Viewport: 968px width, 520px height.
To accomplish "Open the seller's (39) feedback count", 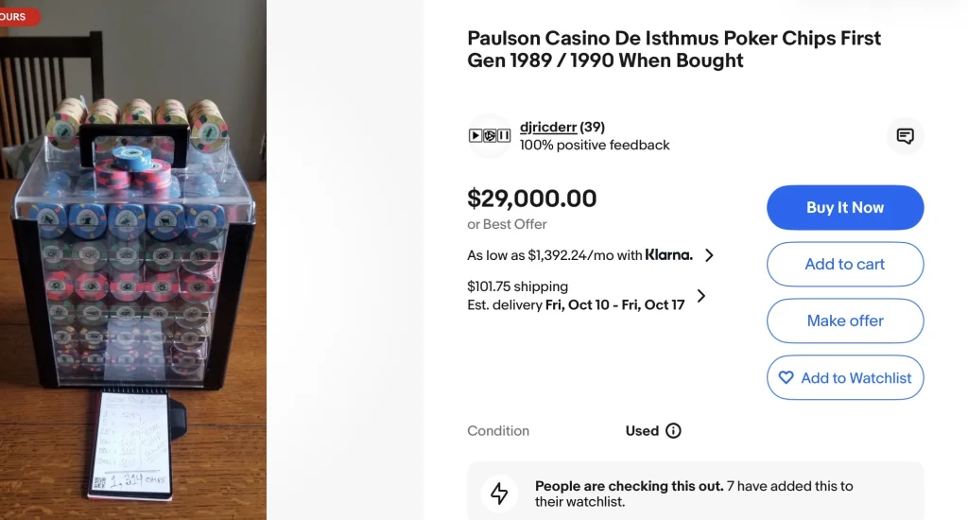I will (592, 127).
